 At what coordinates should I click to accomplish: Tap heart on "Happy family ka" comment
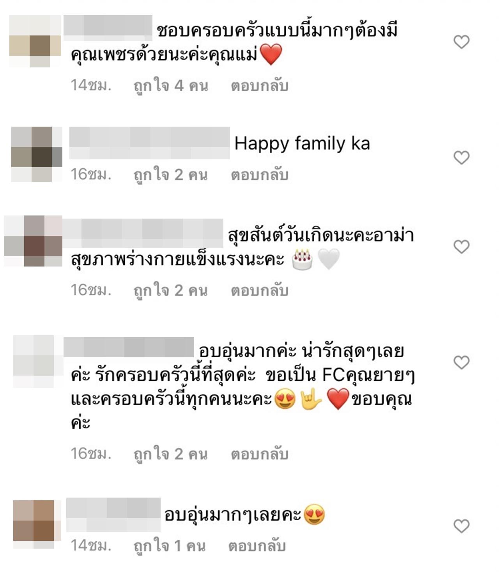click(462, 157)
